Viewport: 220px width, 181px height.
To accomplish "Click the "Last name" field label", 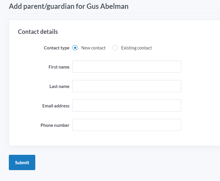I will [x=59, y=86].
